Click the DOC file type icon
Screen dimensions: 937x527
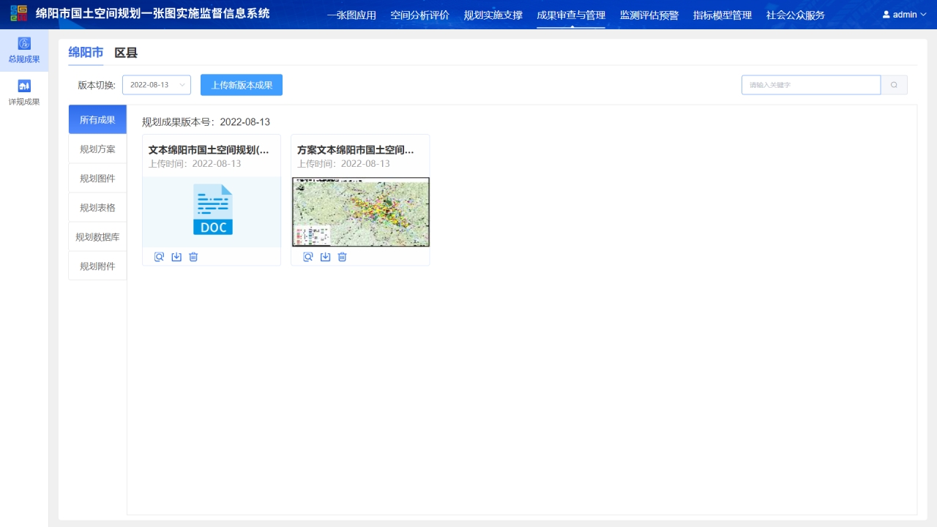(x=213, y=209)
